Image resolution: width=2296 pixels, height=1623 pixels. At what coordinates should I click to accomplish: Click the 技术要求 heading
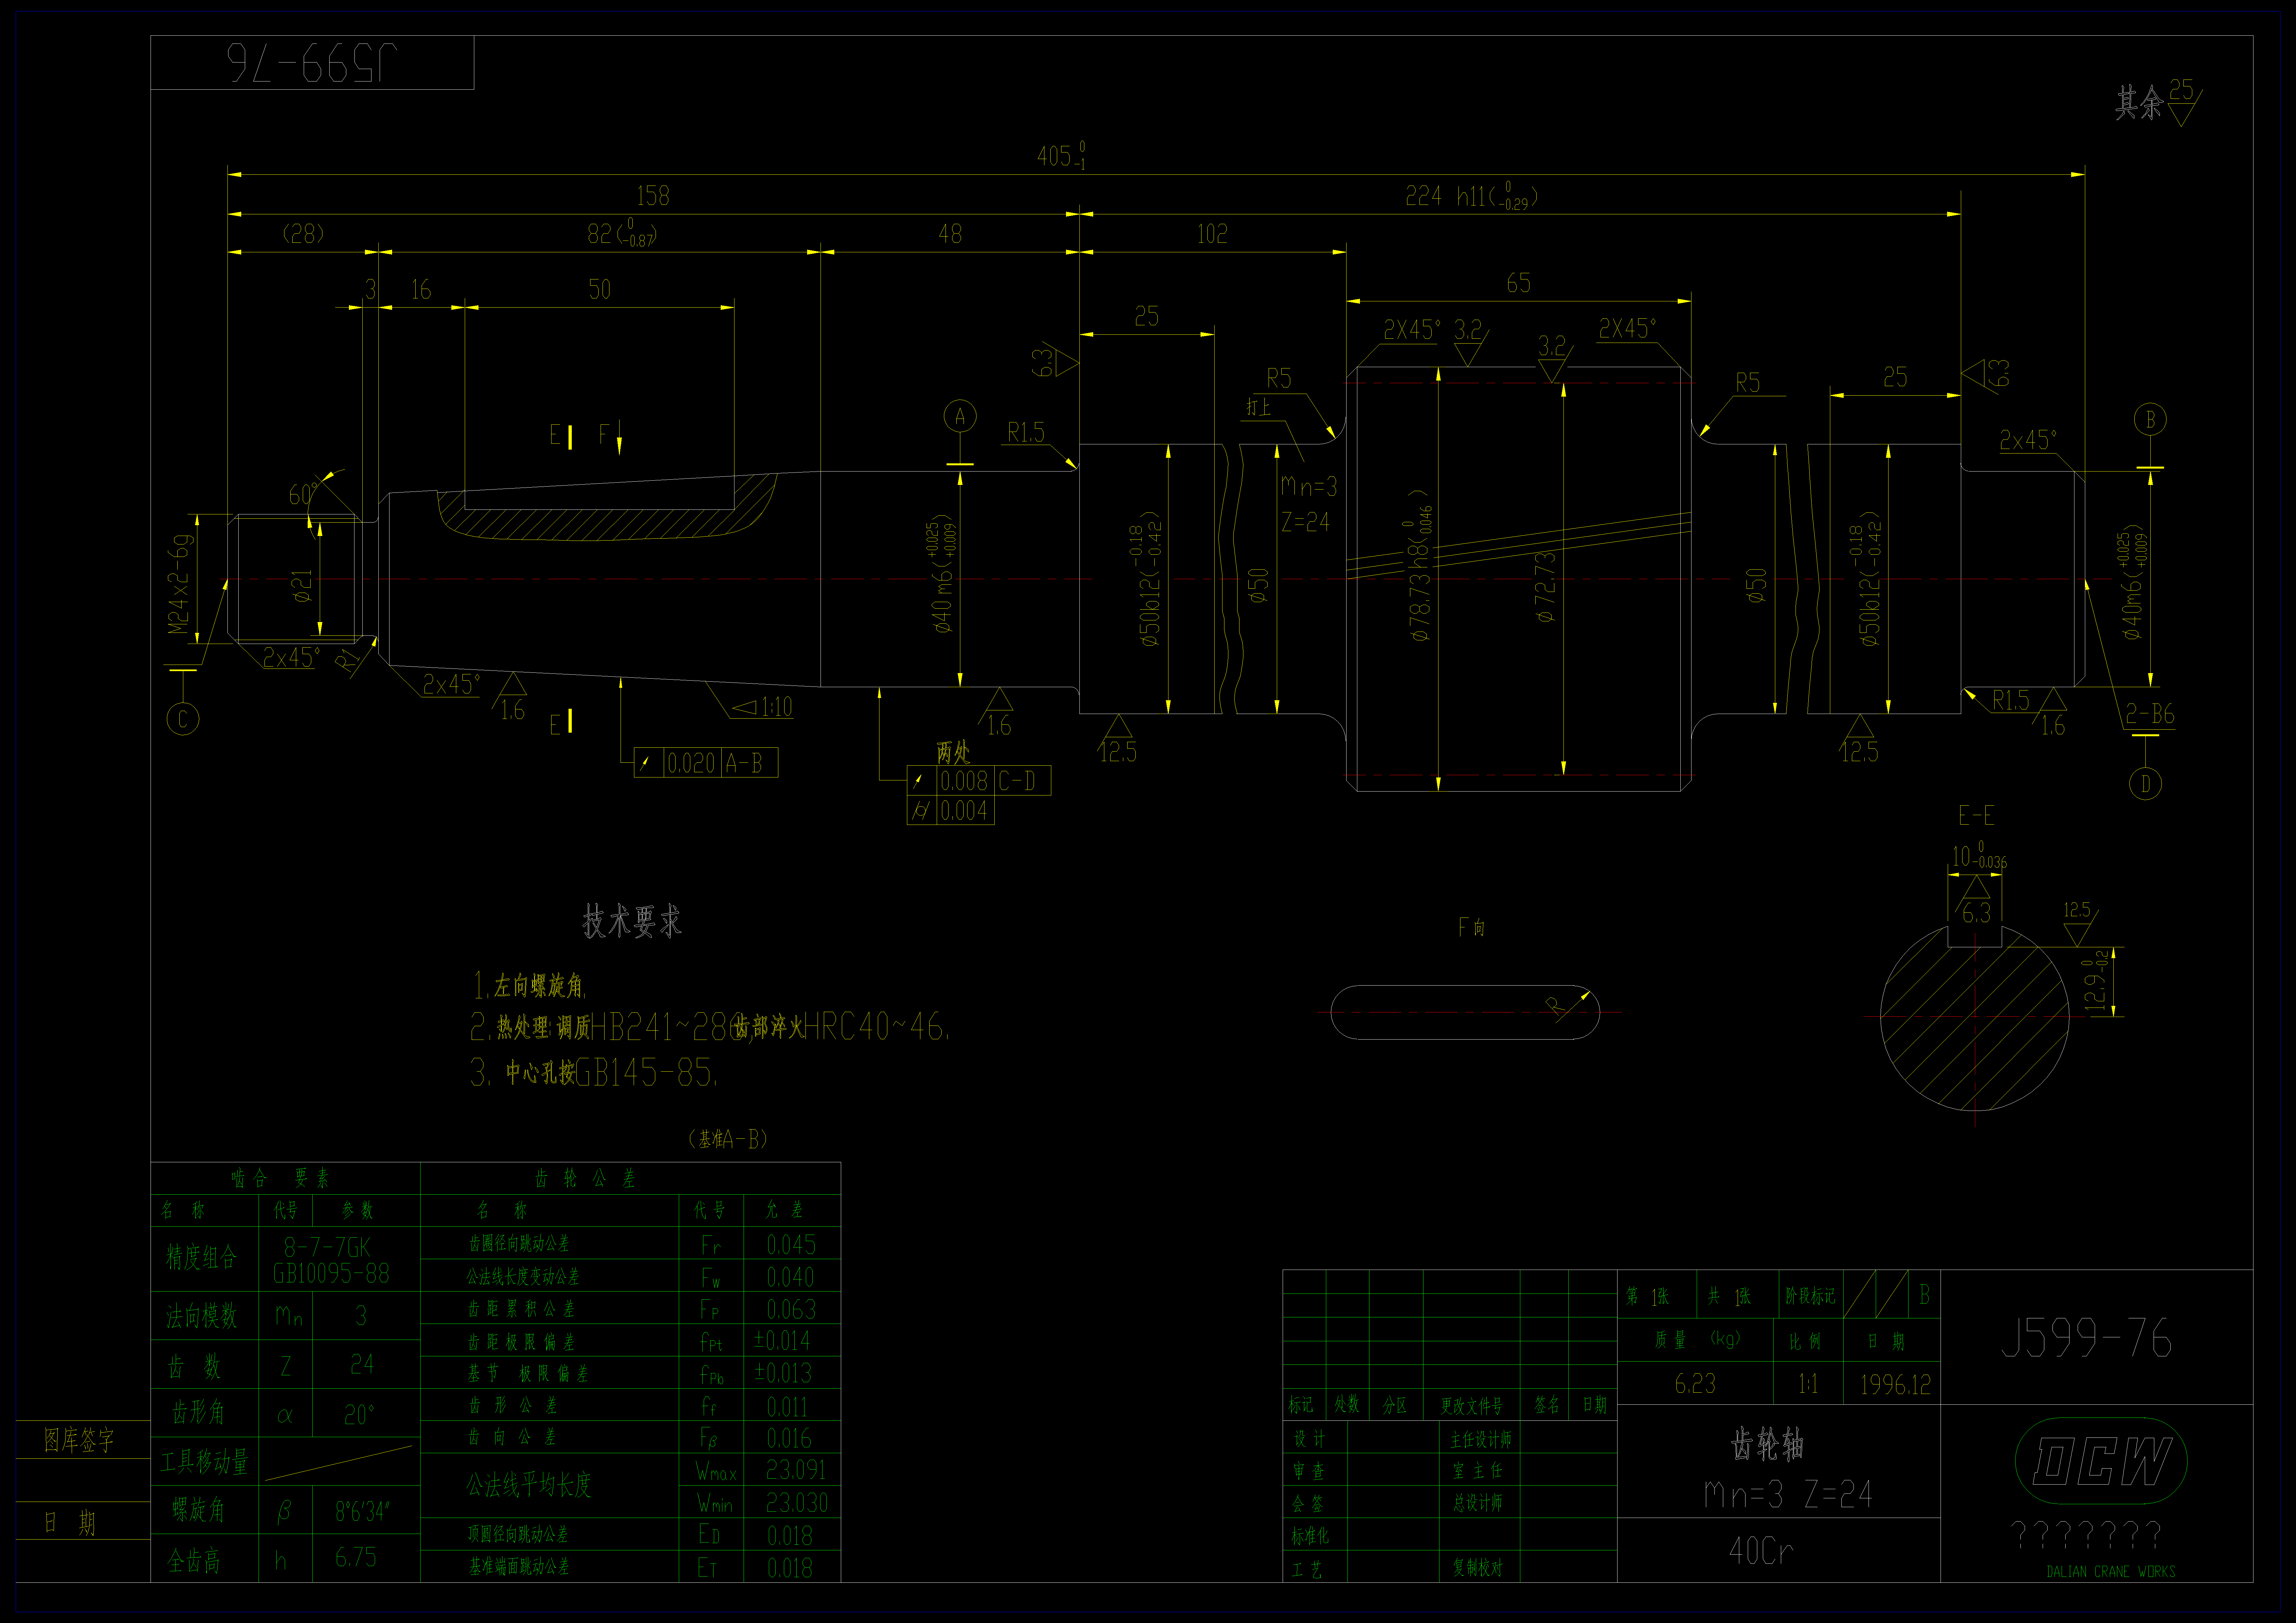pyautogui.click(x=632, y=921)
